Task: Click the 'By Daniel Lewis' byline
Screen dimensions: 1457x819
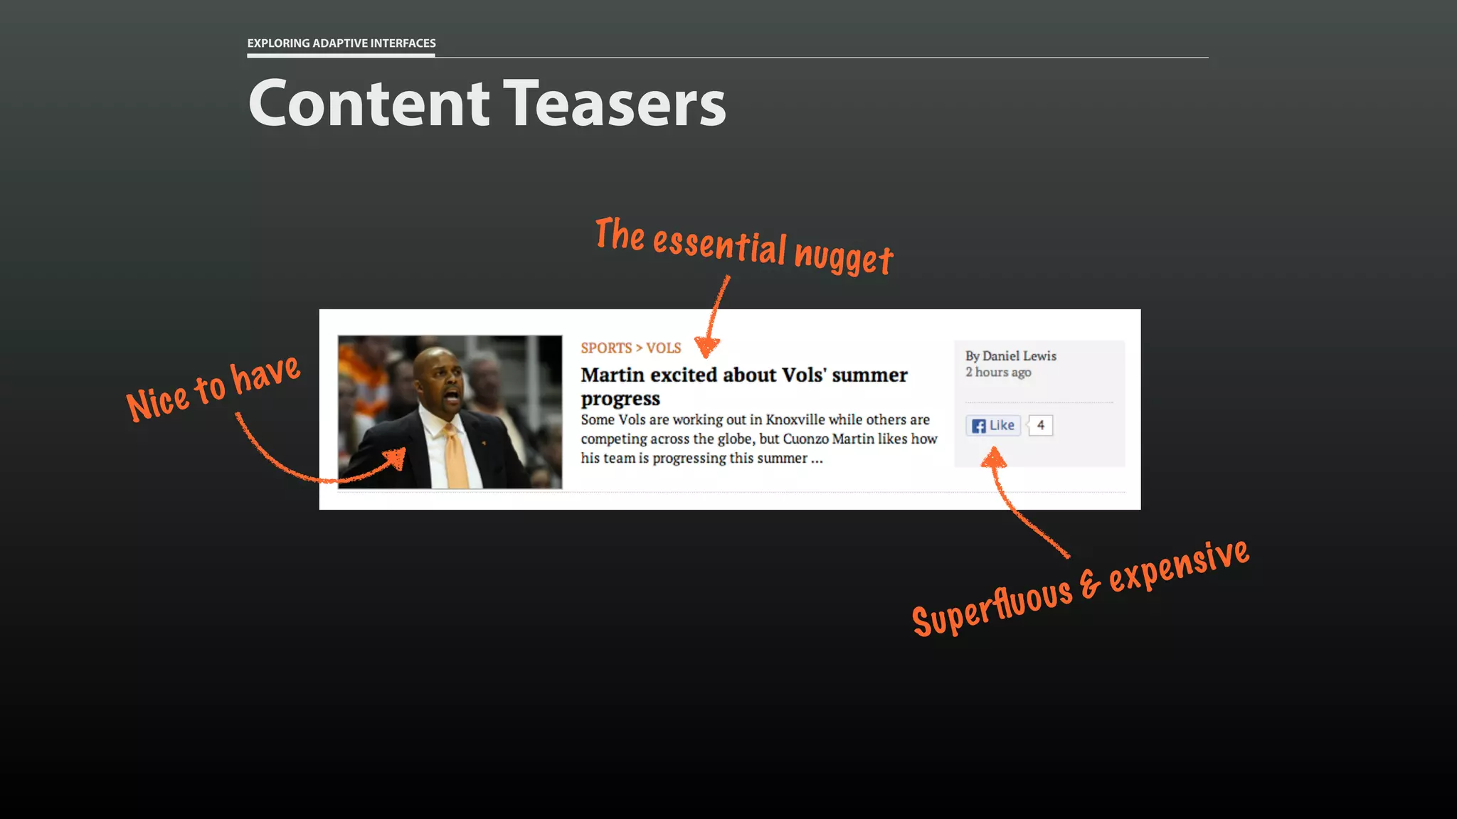Action: [x=1011, y=355]
